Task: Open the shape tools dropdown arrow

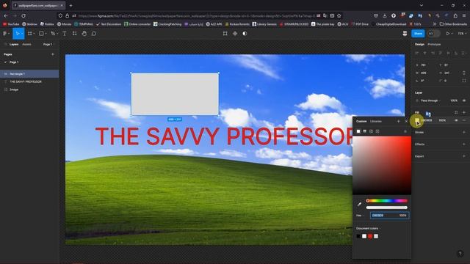Action: (46, 34)
